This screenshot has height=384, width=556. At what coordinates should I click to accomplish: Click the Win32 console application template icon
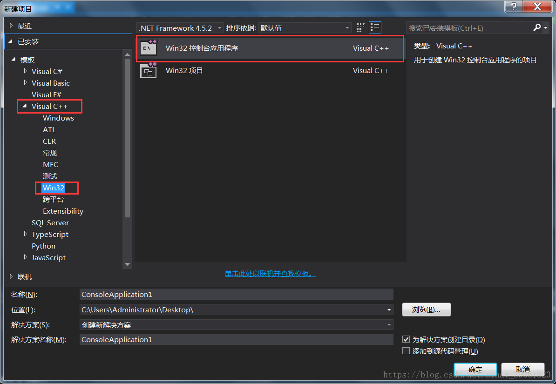coord(148,48)
